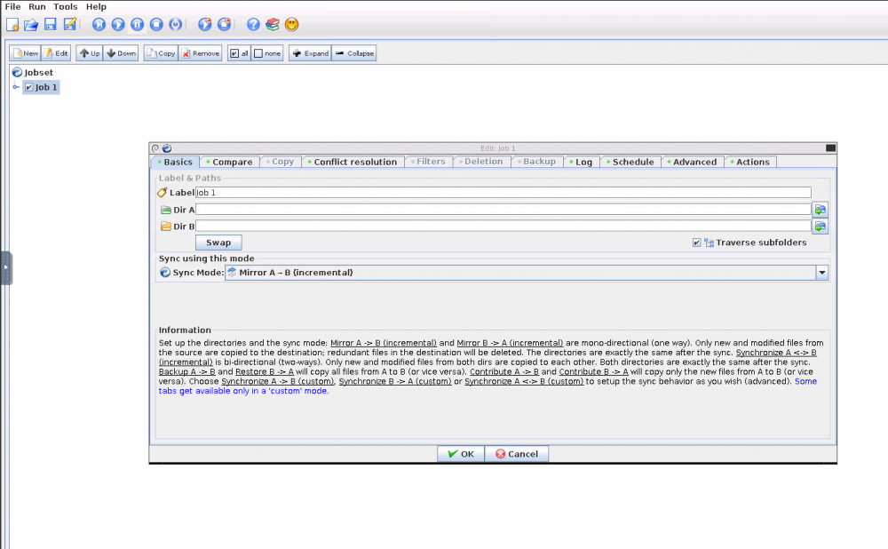Click the yellow smiley face icon
888x549 pixels.
pos(291,24)
